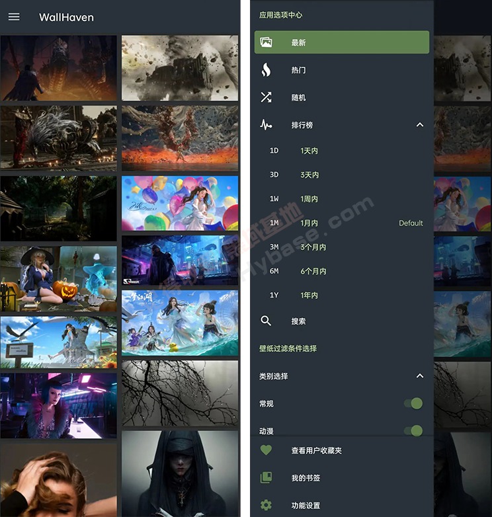Choose 1月内 default ranking range
492x517 pixels.
tap(342, 223)
